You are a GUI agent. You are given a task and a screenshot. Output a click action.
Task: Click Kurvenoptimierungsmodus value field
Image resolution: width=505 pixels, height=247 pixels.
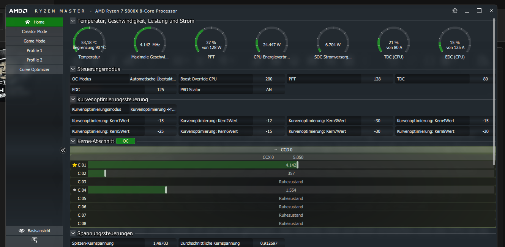click(x=153, y=109)
